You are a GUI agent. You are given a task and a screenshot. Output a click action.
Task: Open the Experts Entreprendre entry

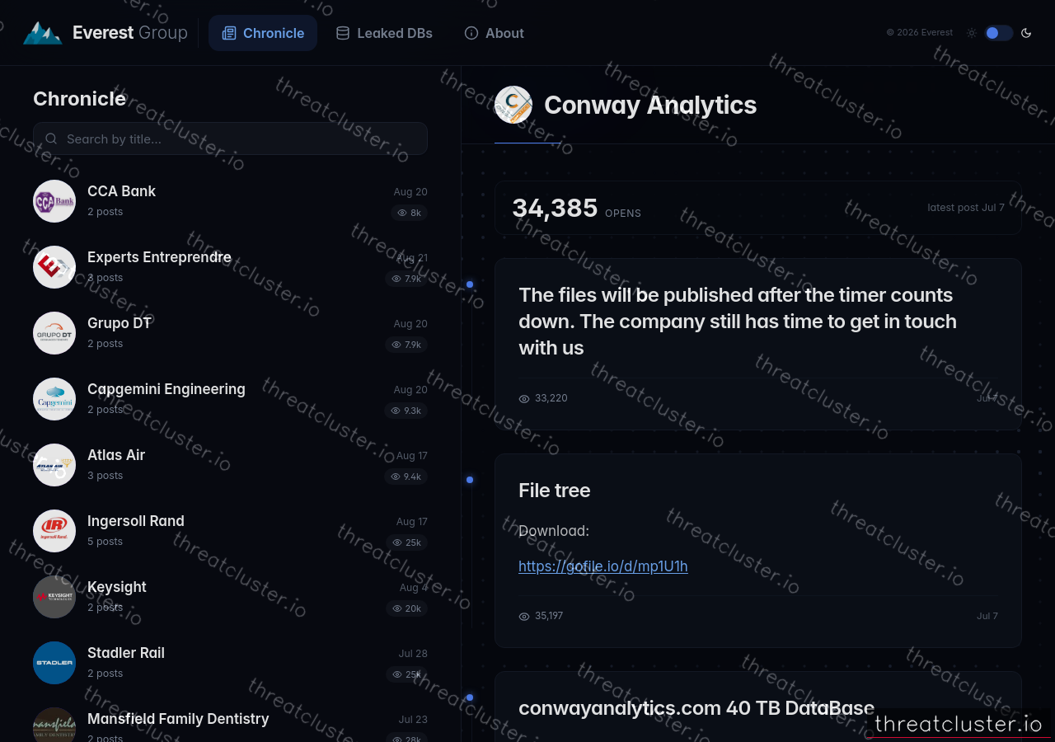[230, 267]
